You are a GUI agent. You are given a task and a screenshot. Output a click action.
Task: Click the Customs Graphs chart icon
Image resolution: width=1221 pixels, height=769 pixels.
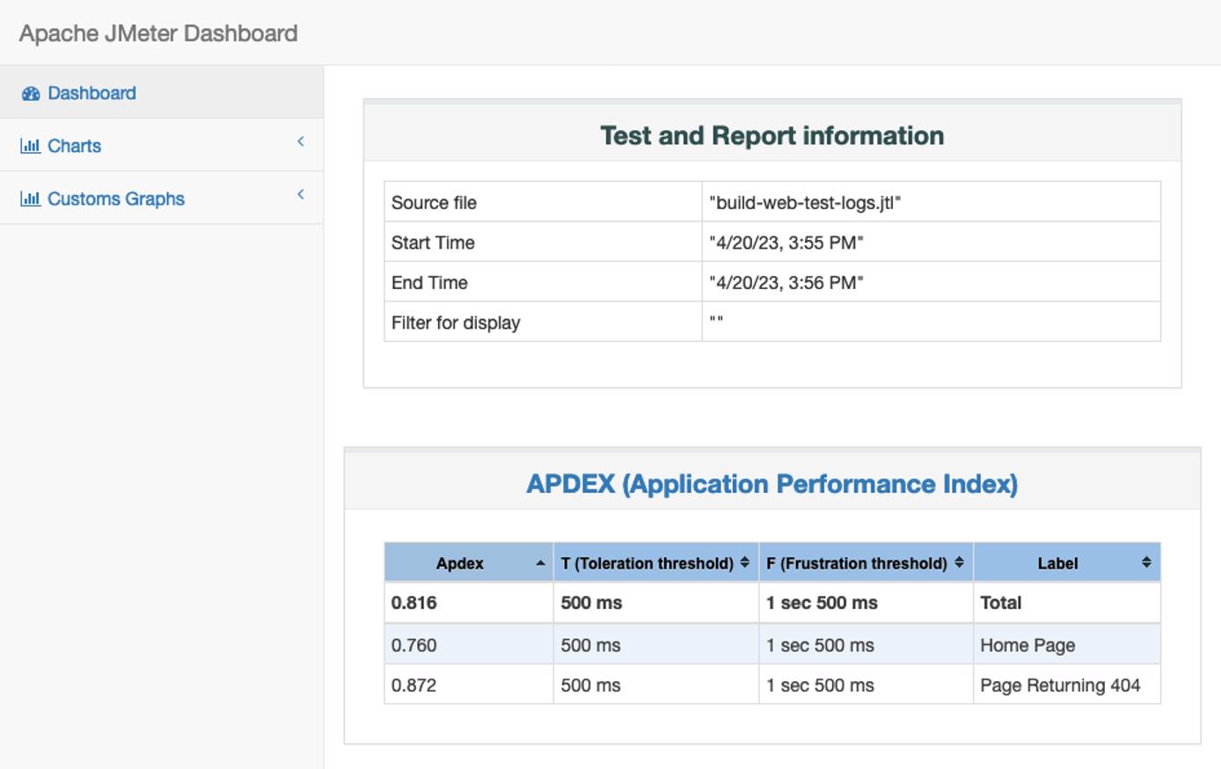(x=32, y=198)
